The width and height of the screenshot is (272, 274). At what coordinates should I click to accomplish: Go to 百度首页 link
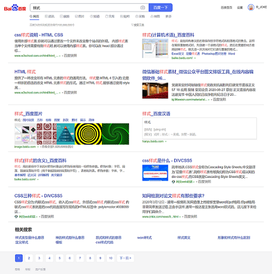tap(227, 7)
